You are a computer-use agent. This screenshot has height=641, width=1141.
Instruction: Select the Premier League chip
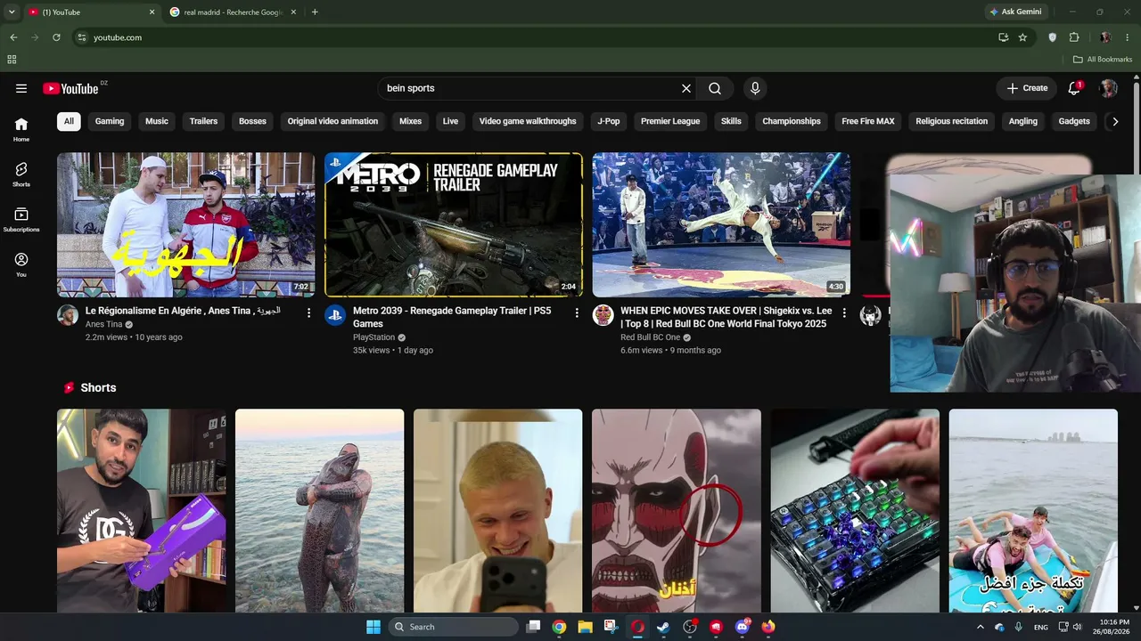point(670,121)
